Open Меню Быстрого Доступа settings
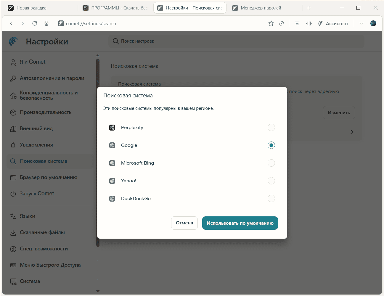 (50, 265)
